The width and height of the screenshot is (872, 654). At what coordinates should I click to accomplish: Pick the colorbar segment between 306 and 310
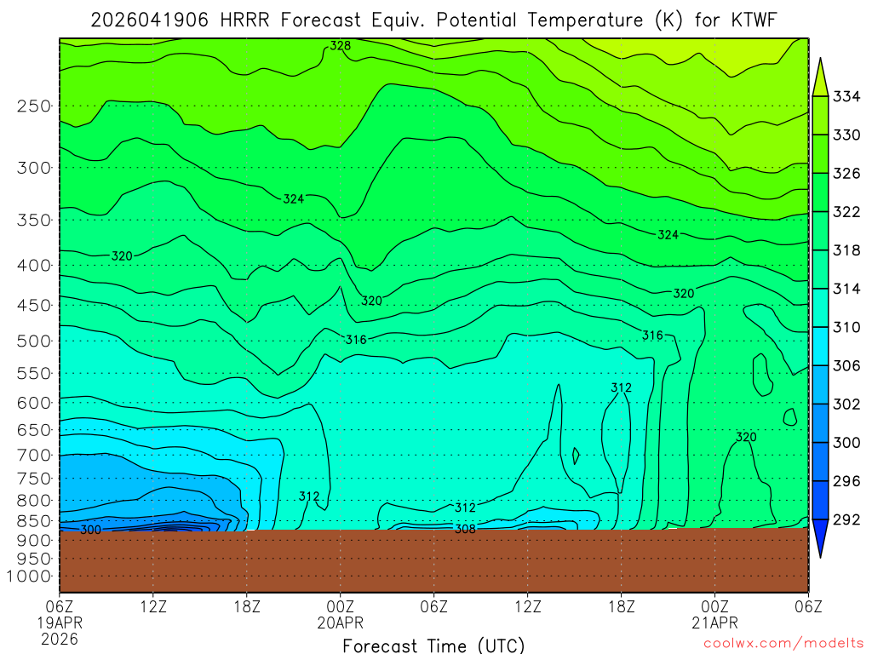click(820, 346)
